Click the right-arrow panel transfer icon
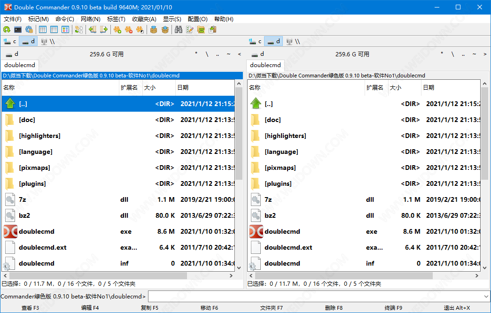This screenshot has width=491, height=313. click(104, 30)
